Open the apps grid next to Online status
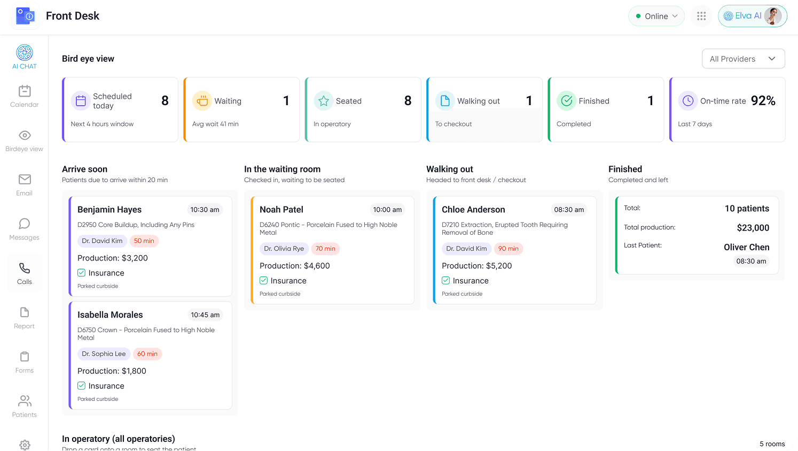Image resolution: width=798 pixels, height=451 pixels. [x=701, y=16]
